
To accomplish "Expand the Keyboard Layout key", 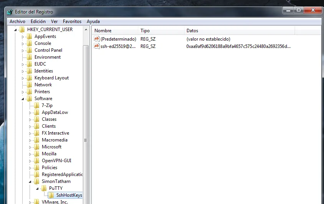I will (x=23, y=78).
